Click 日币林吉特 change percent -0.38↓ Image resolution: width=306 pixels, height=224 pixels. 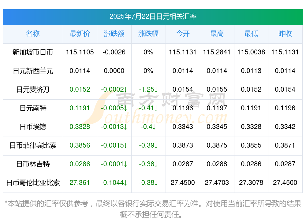pyautogui.click(x=148, y=164)
